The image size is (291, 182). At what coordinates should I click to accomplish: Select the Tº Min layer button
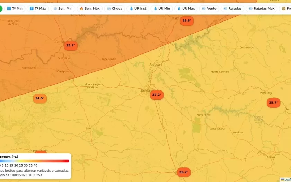point(15,8)
